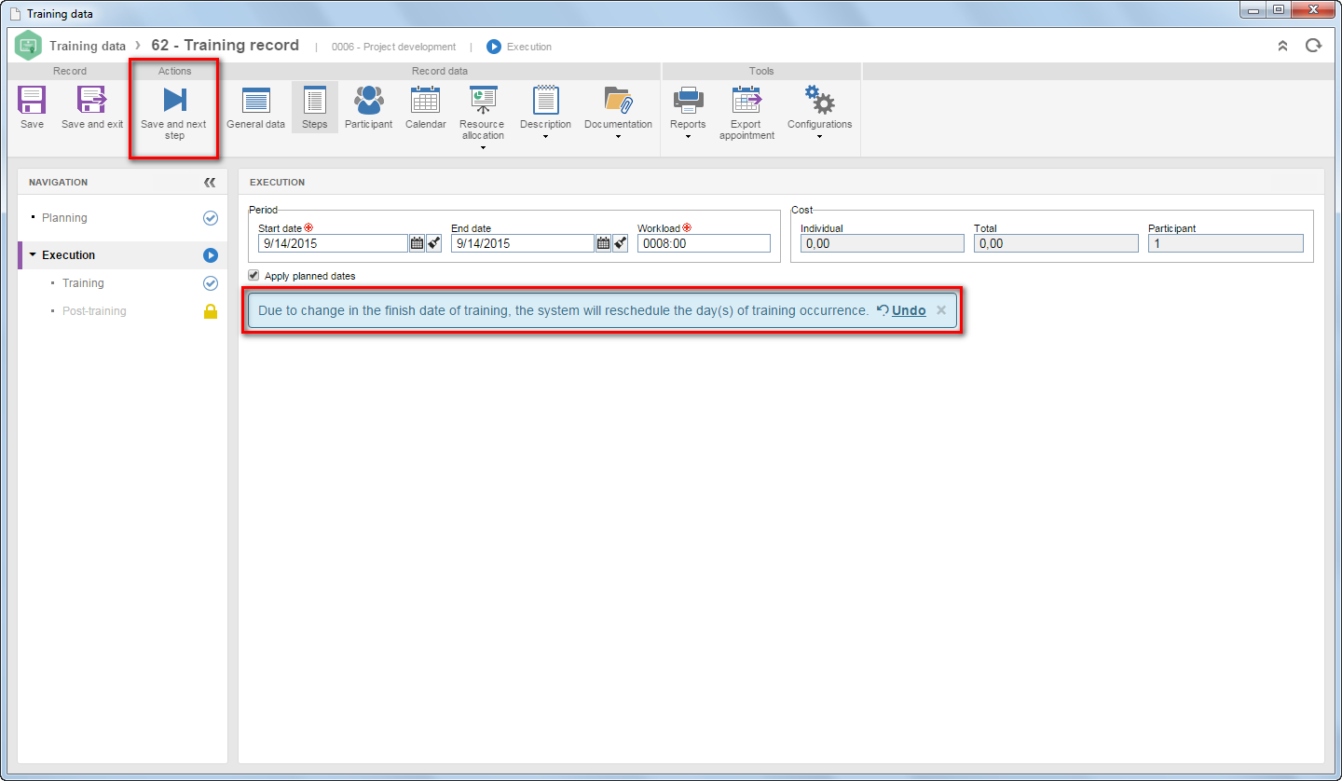Click the Workload input field

(704, 243)
